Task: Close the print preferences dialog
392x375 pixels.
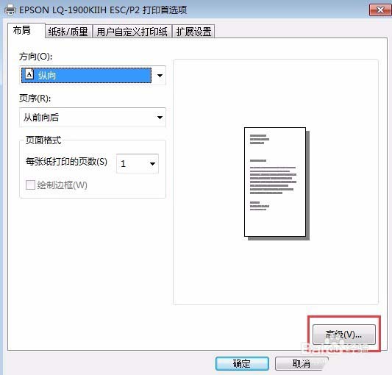Action: (380, 10)
